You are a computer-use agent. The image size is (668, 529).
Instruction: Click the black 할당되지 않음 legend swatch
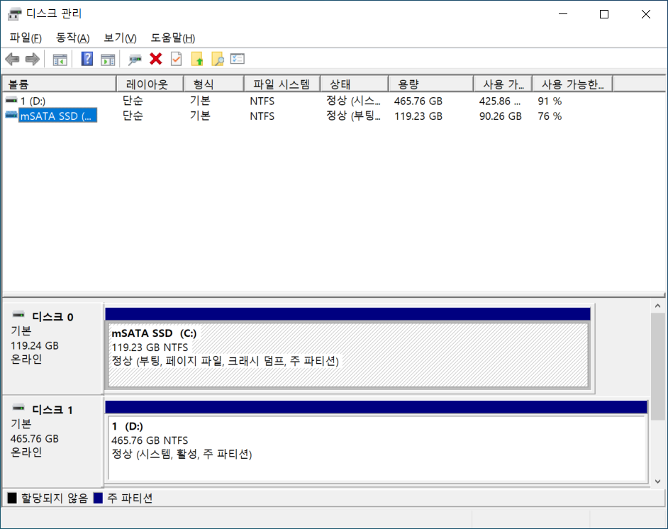(12, 498)
